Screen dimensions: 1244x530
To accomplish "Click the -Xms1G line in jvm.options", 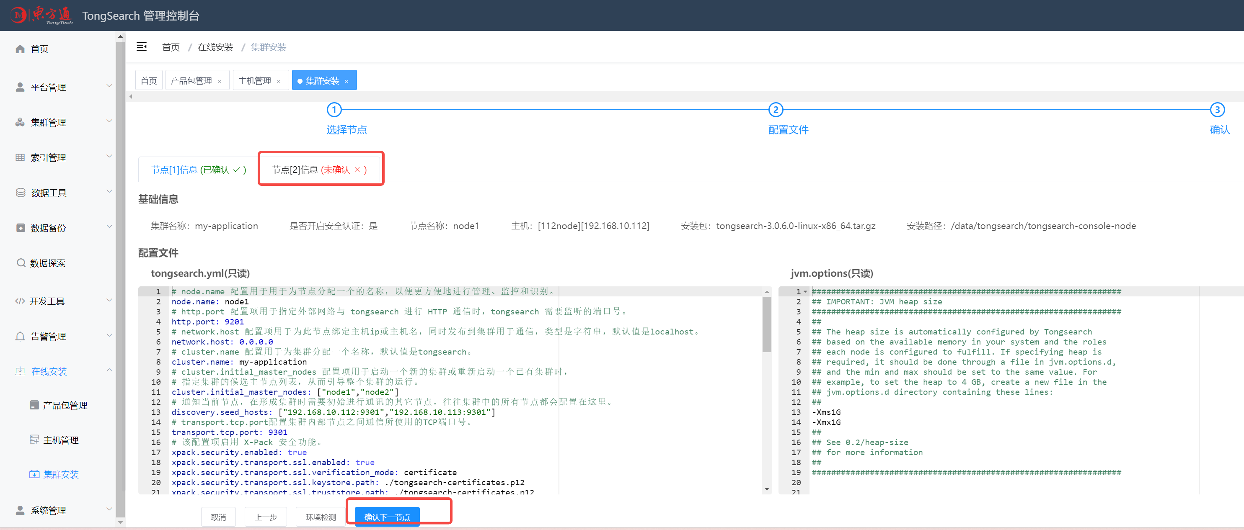I will click(x=826, y=412).
